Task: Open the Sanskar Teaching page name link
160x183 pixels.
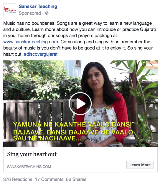Action: pyautogui.click(x=38, y=6)
